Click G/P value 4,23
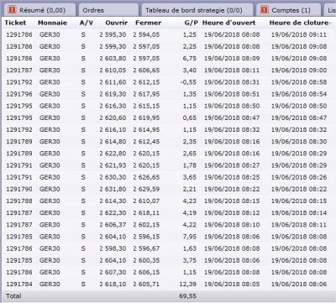Image resolution: width=336 pixels, height=303 pixels. point(190,201)
